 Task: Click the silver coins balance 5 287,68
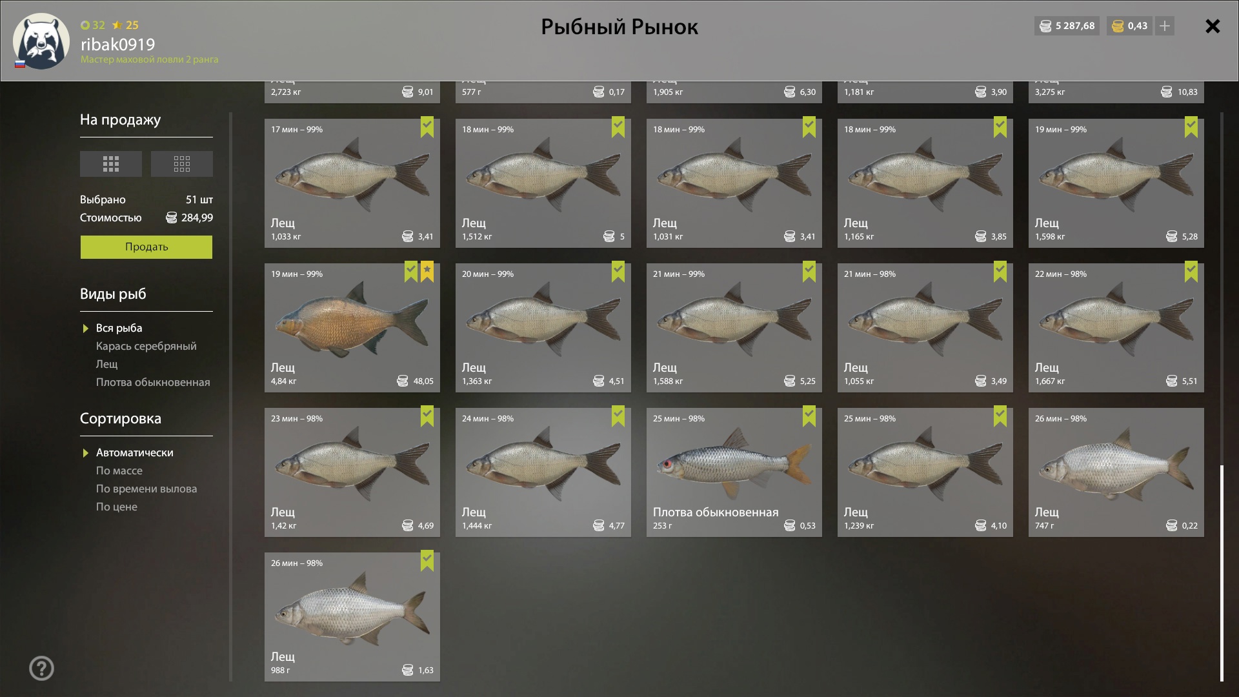click(1067, 26)
